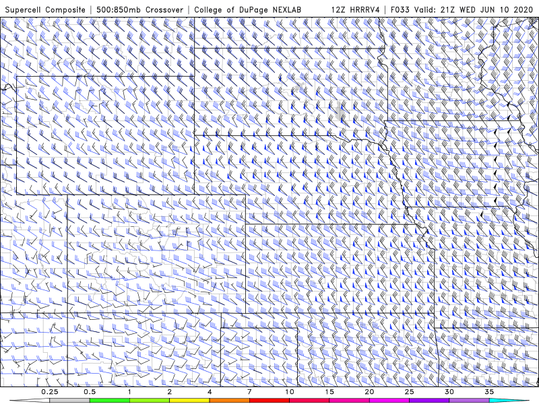Select the orange color bar segment
Viewport: 539px width, 404px height.
pyautogui.click(x=229, y=401)
